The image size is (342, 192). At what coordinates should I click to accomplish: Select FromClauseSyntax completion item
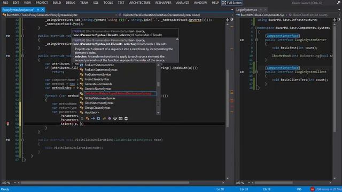point(118,79)
